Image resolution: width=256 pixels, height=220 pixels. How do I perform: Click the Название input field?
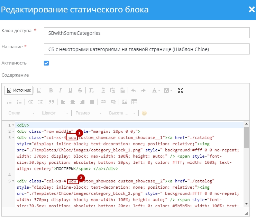(x=147, y=49)
